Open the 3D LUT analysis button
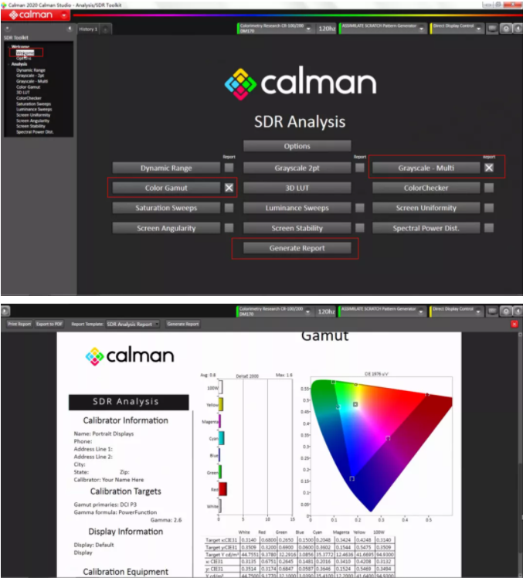The height and width of the screenshot is (578, 523). (297, 188)
